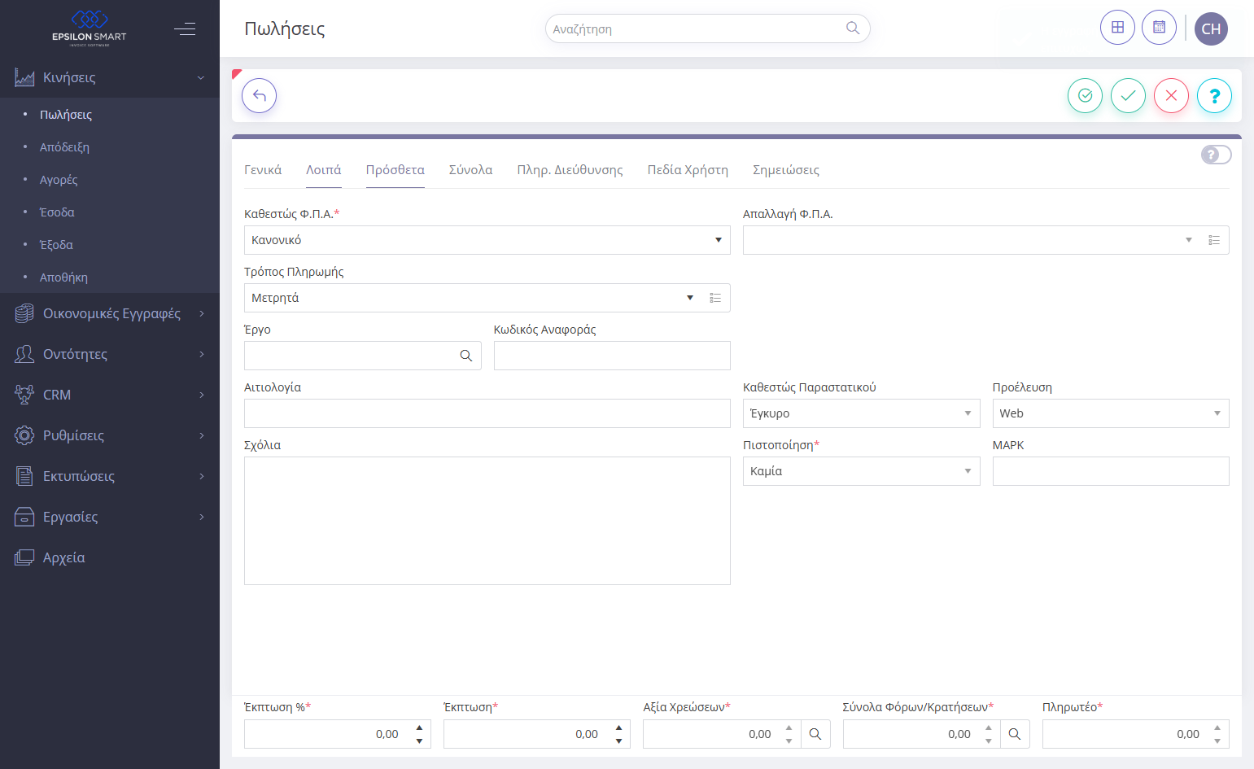
Task: Open the Τρόπος Πληρωμής dropdown
Action: [690, 298]
